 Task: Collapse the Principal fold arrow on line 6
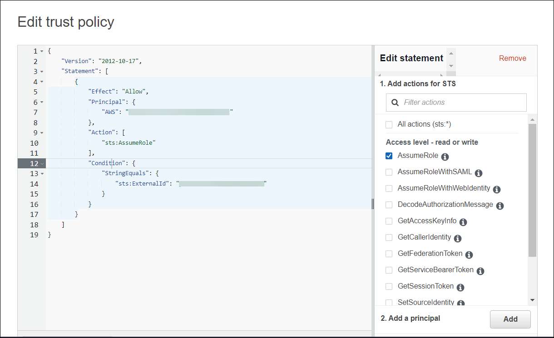click(42, 103)
